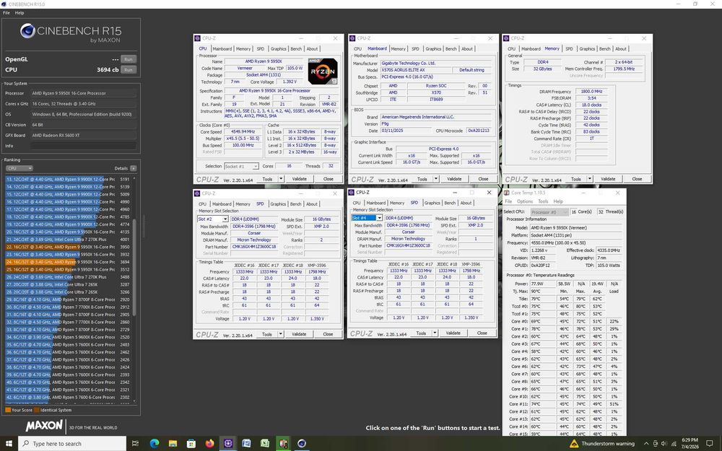
Task: Select ranking entry with score 2302
Action: [69, 397]
